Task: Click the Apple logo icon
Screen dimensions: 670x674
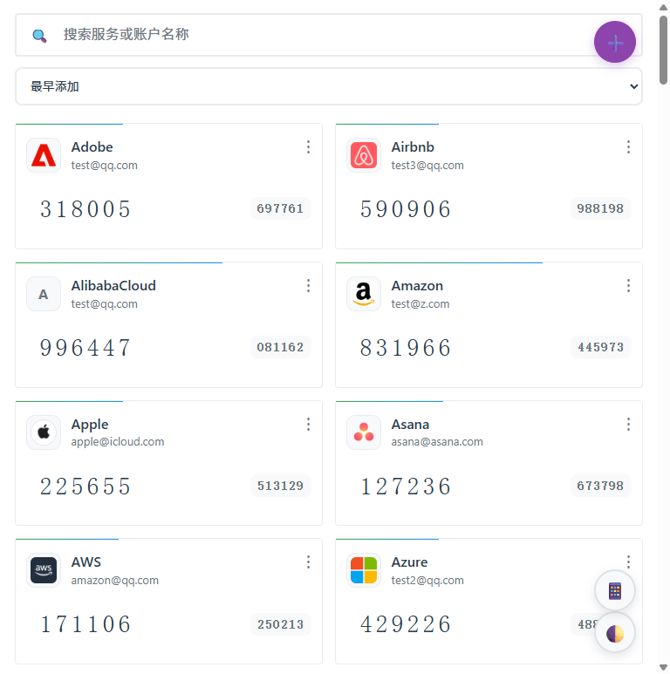Action: click(44, 432)
